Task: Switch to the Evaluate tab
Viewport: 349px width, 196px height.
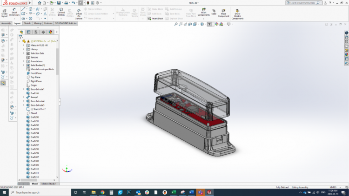Action: pos(48,23)
